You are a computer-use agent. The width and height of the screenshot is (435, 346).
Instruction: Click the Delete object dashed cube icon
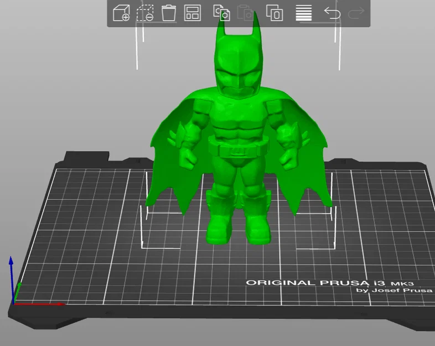pyautogui.click(x=145, y=13)
